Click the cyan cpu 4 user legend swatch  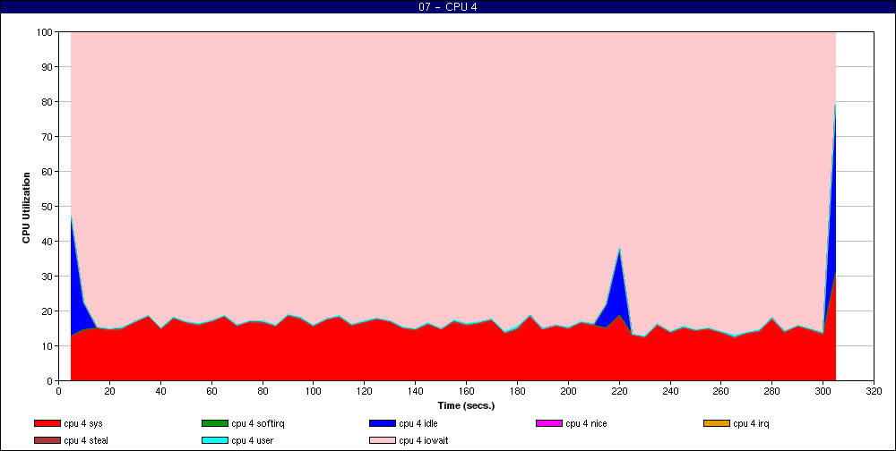(x=215, y=441)
